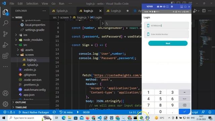Open the Manage gear icon
This screenshot has height=121, width=215.
tap(5, 104)
